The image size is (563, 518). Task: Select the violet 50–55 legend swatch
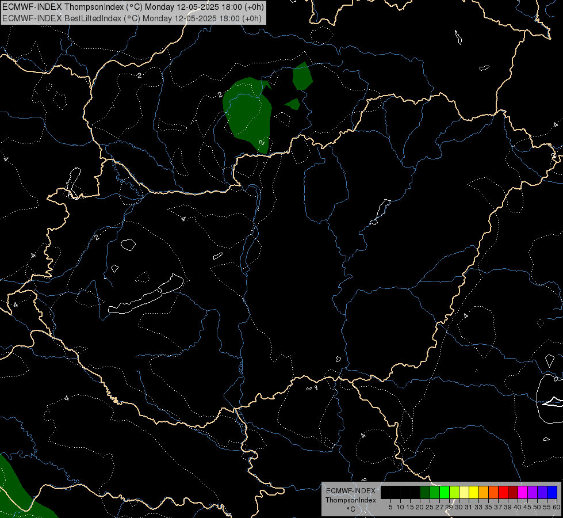542,492
